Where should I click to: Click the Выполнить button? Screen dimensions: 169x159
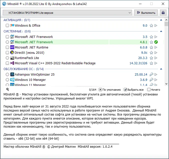(146, 13)
